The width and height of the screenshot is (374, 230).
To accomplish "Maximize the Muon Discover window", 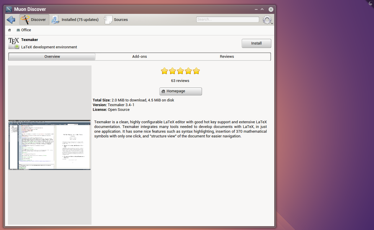I will coord(262,9).
